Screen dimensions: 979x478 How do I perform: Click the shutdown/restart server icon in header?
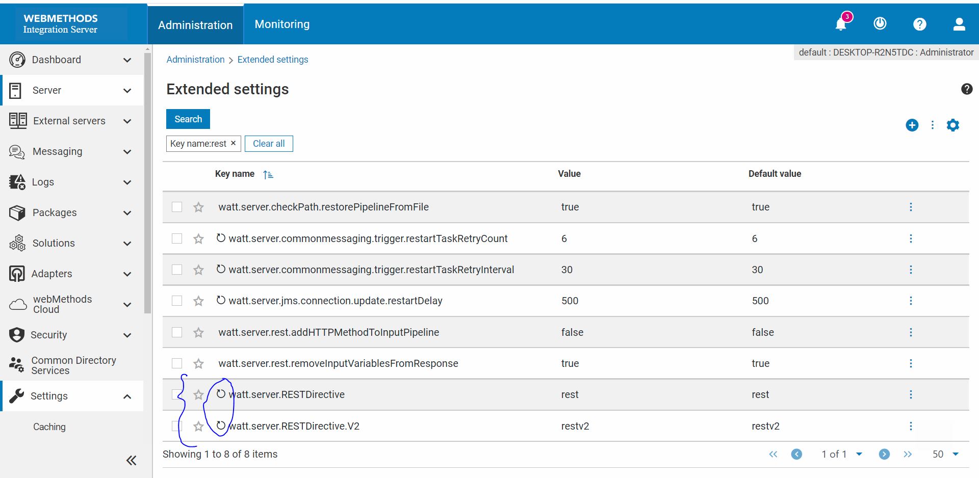tap(880, 24)
